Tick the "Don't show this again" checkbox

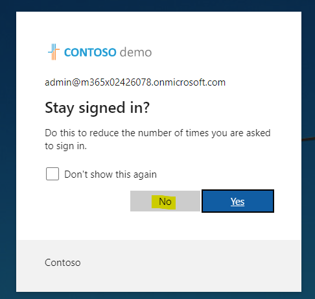coord(52,174)
